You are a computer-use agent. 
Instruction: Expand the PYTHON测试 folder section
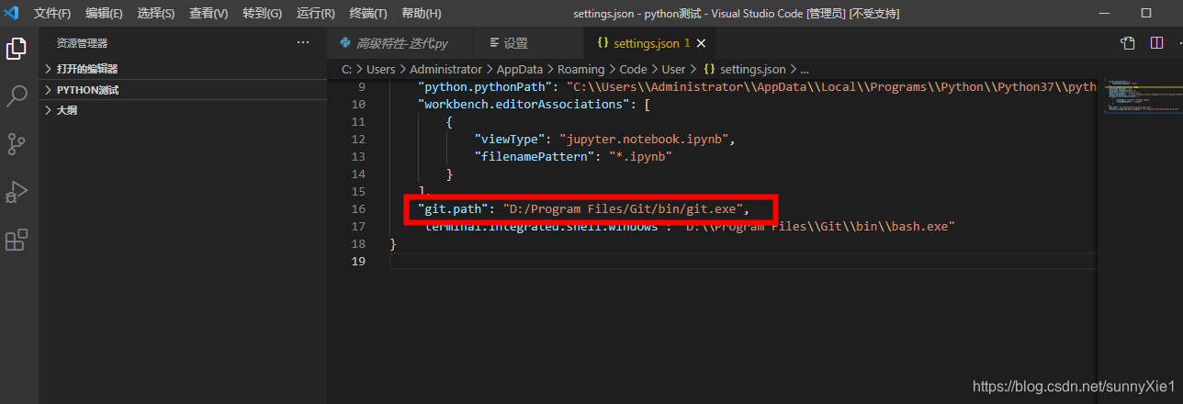point(182,90)
